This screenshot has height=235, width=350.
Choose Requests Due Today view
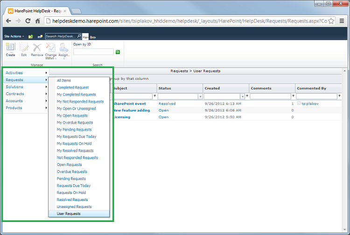pos(74,186)
